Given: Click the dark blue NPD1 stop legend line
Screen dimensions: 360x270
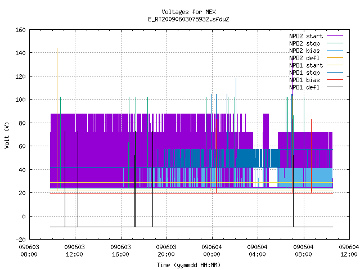Looking at the screenshot, I should (x=335, y=73).
